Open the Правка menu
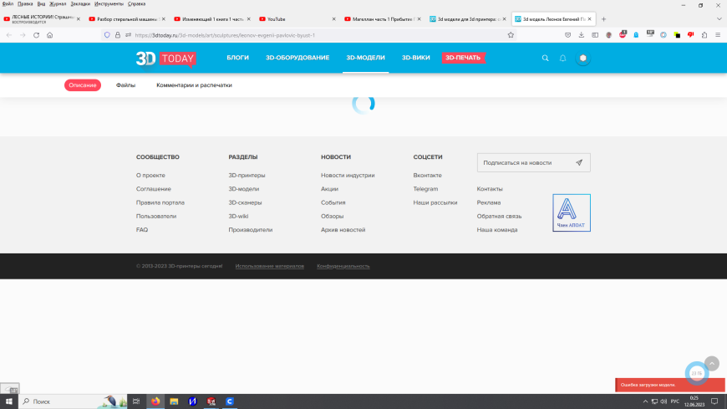Image resolution: width=727 pixels, height=409 pixels. (x=25, y=3)
